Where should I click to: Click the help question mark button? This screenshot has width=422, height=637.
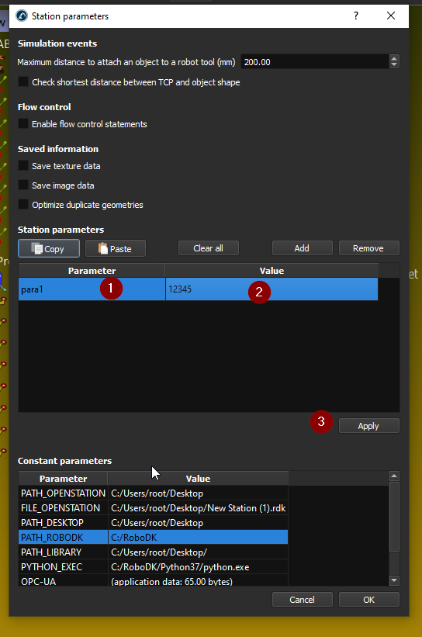[x=356, y=16]
